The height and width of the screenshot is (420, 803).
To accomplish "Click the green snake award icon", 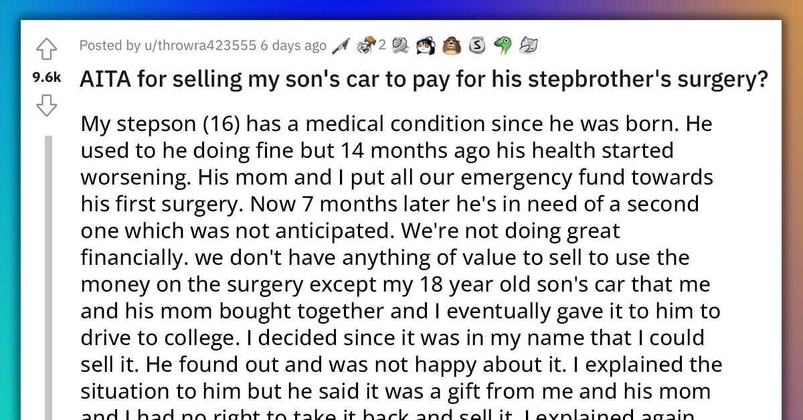I will 503,45.
